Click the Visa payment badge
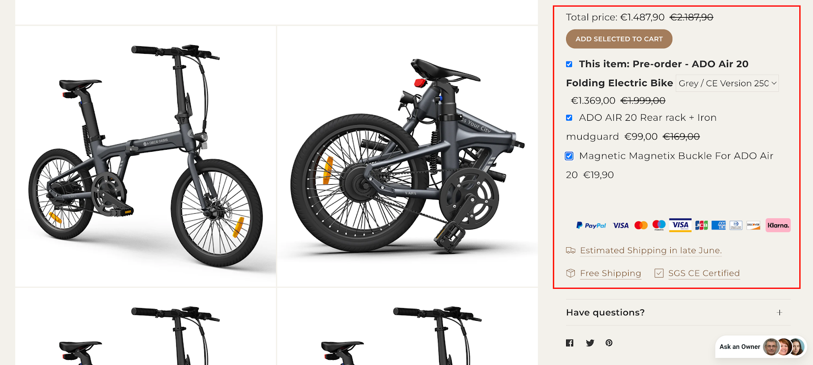This screenshot has height=365, width=813. coord(620,225)
